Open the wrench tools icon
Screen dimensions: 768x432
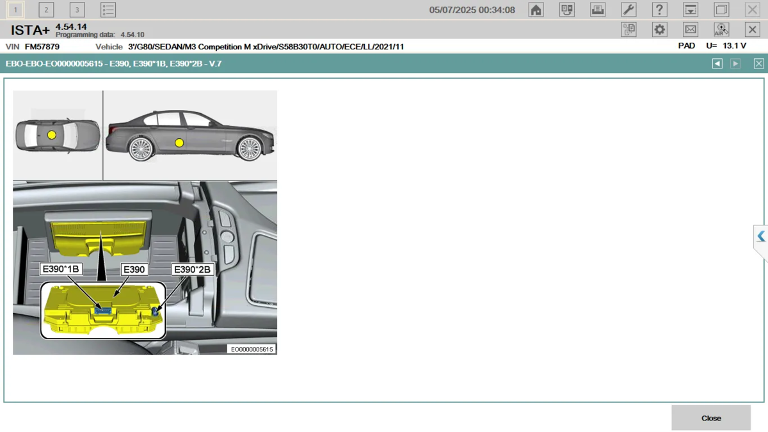[628, 10]
